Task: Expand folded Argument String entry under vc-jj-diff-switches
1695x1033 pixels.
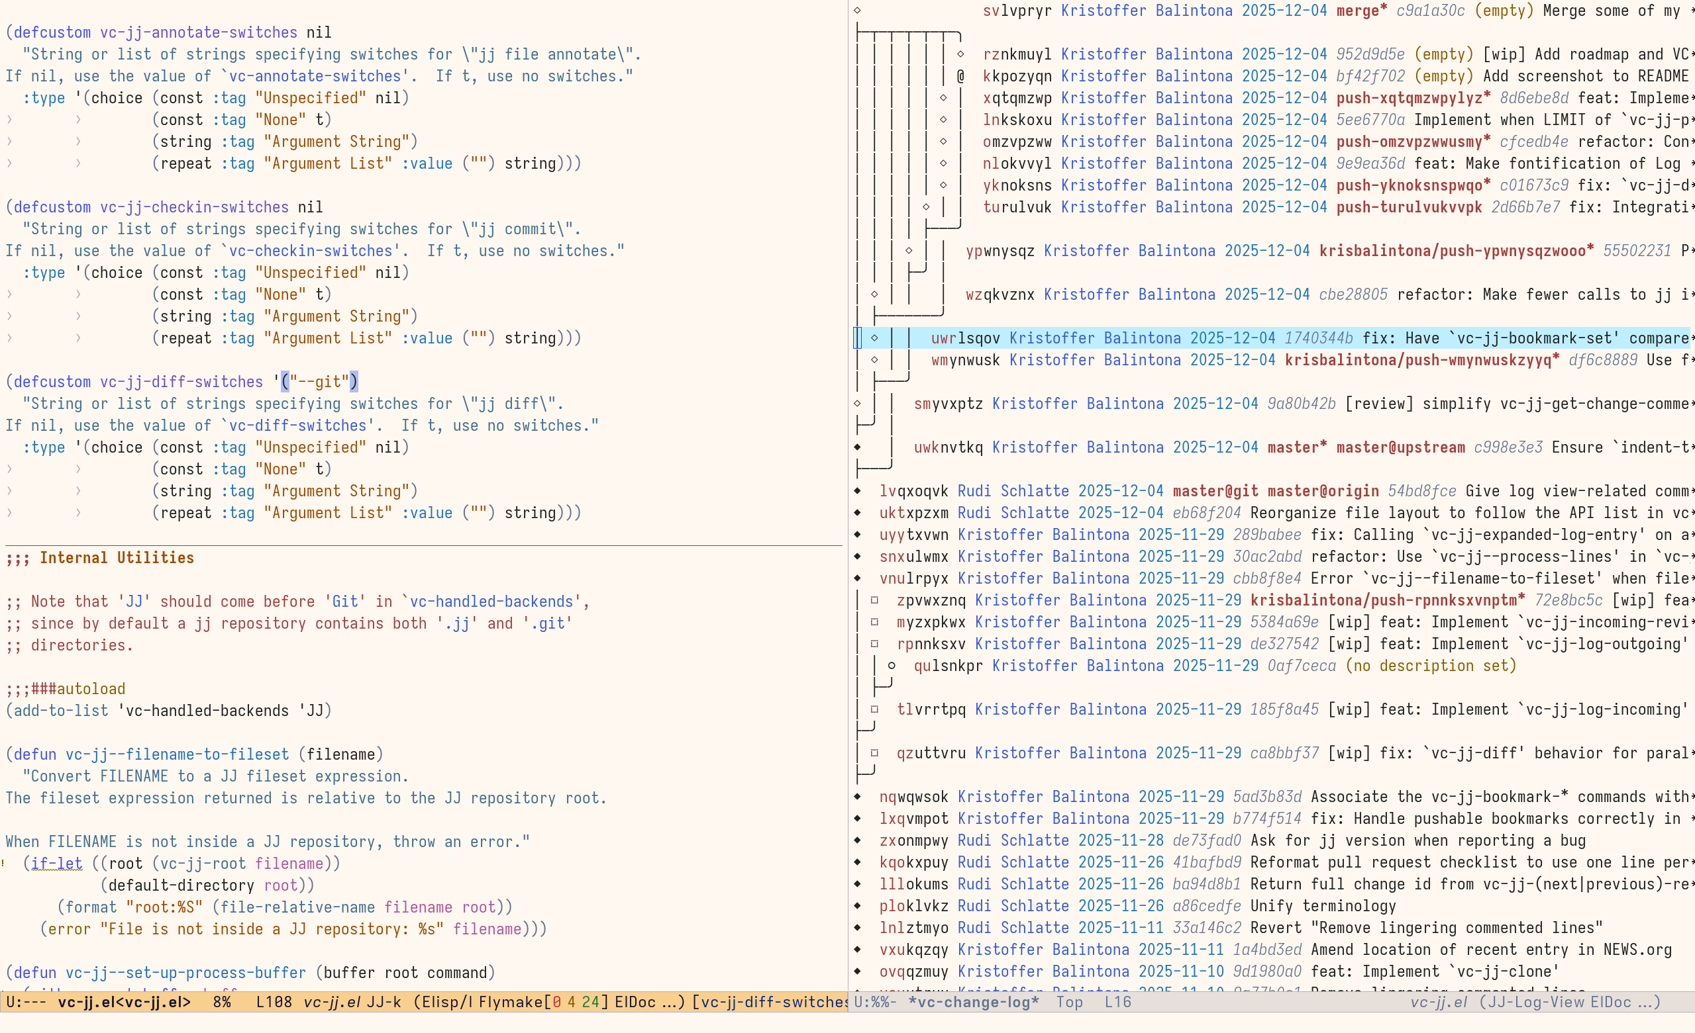Action: [x=9, y=491]
